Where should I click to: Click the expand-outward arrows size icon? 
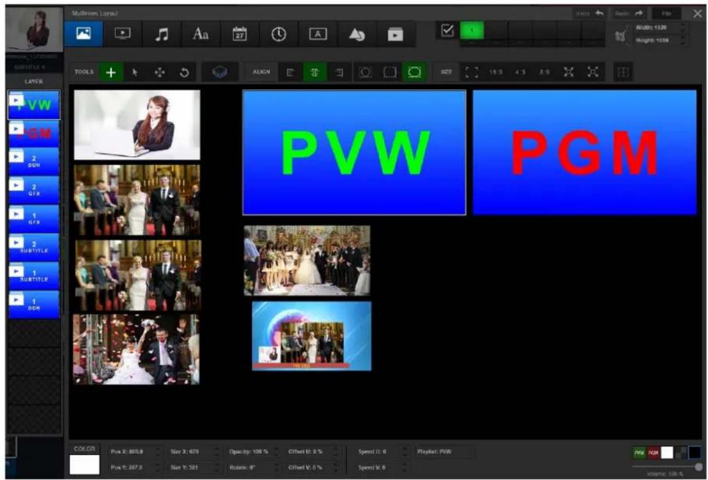tap(569, 73)
